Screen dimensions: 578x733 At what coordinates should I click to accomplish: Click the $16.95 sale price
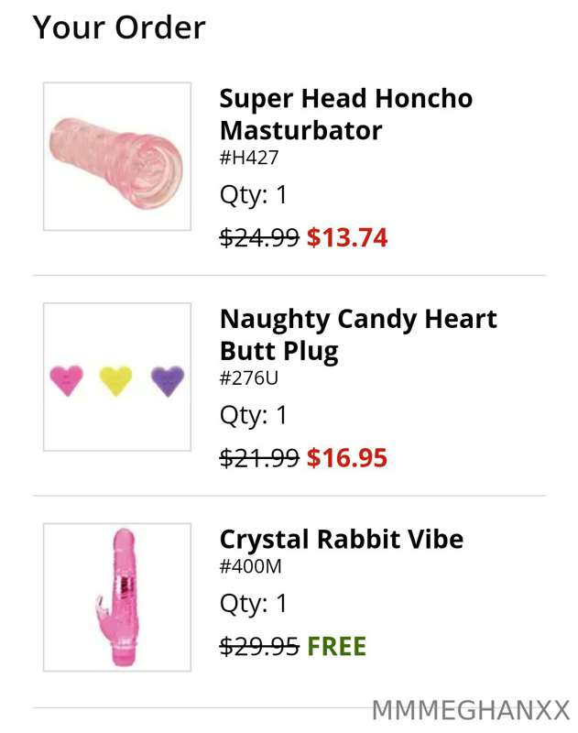point(347,457)
